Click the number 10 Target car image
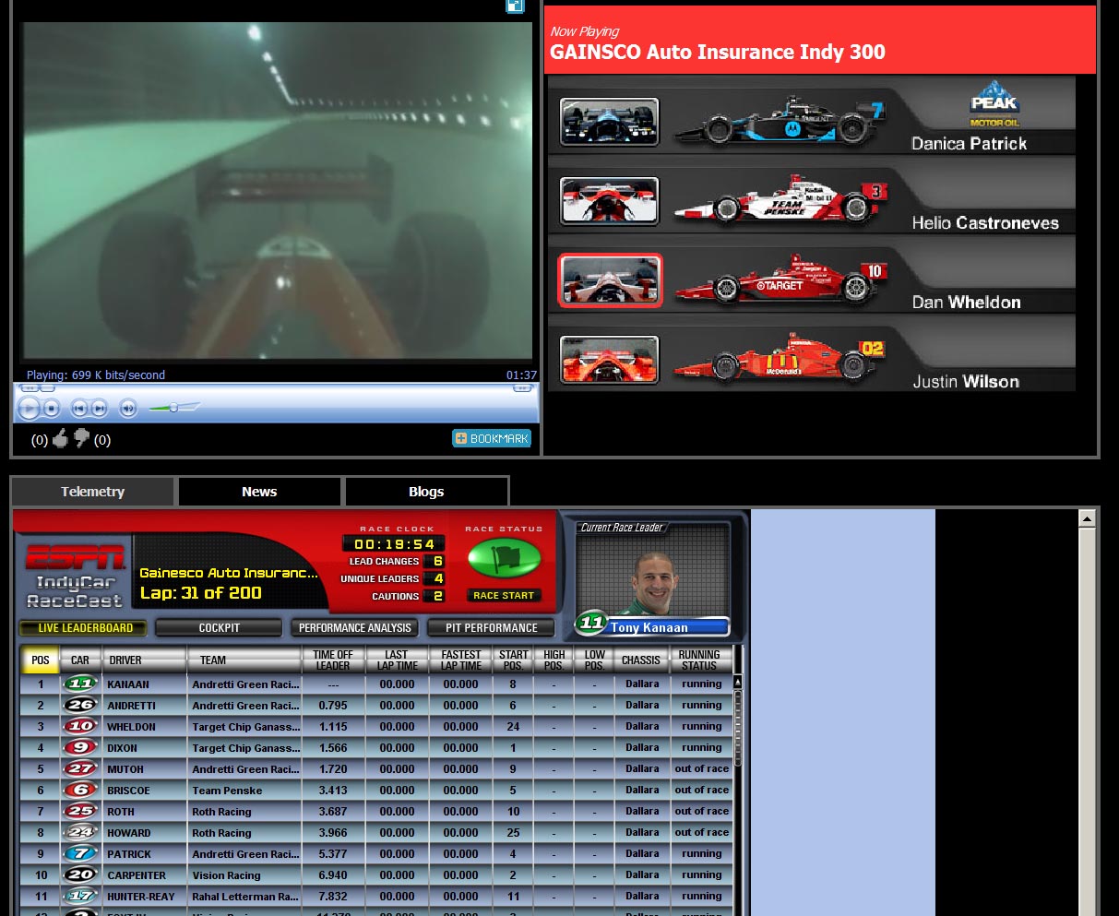 (x=780, y=280)
